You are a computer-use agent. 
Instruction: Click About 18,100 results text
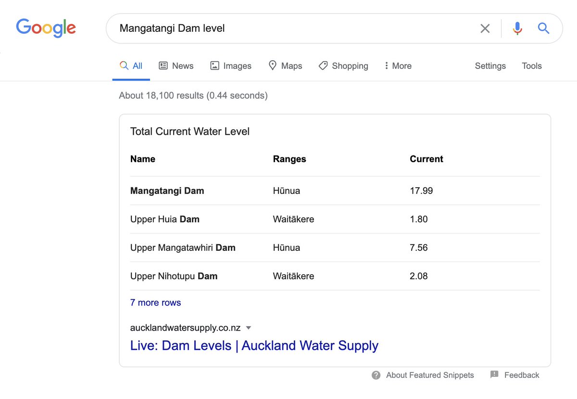(x=193, y=95)
